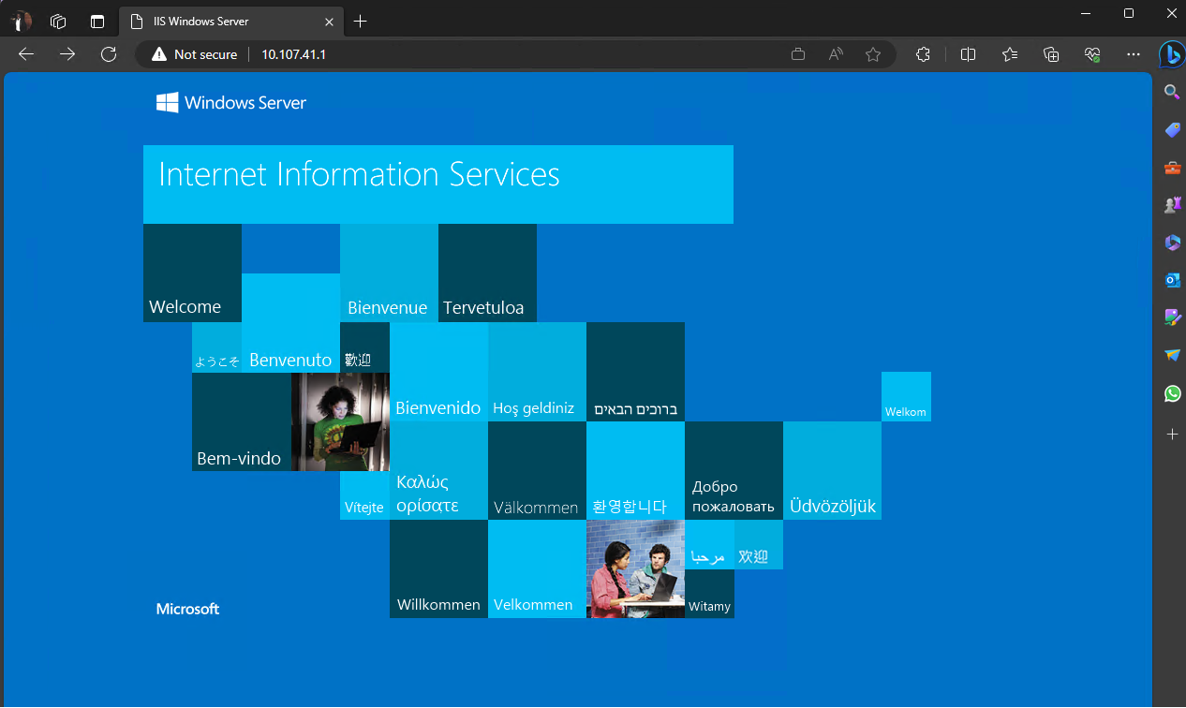Click the 환영합니다 tile
Image resolution: width=1186 pixels, height=708 pixels.
pos(635,470)
